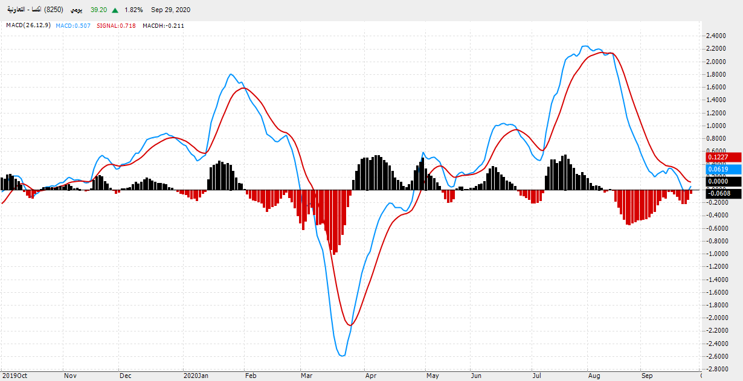Select the red SIGNAL:0.718 legend label
Screen dimensions: 743x381
[117, 25]
